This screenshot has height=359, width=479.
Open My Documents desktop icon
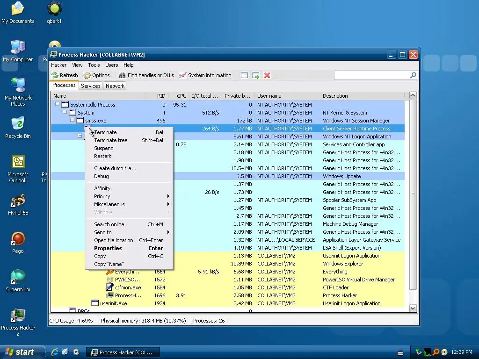tap(18, 13)
